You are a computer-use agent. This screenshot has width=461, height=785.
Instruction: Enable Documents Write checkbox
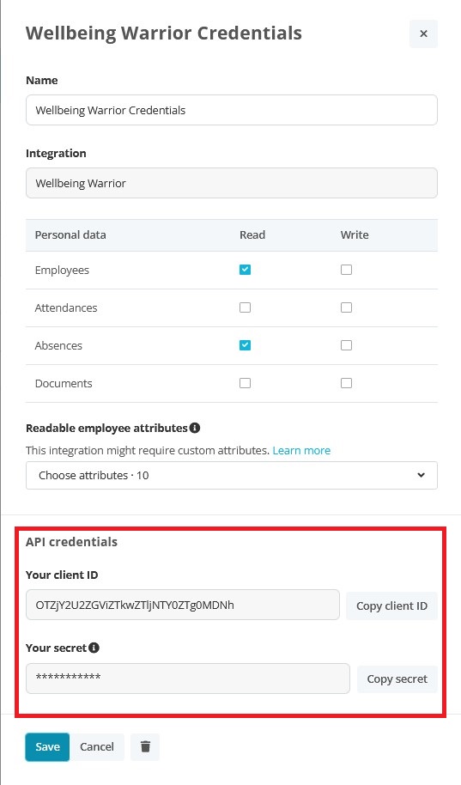pos(346,383)
